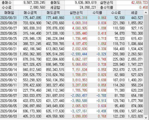This screenshot has width=149, height=120.
Task: Click the 매도금액 column header
Action: (x=53, y=13)
